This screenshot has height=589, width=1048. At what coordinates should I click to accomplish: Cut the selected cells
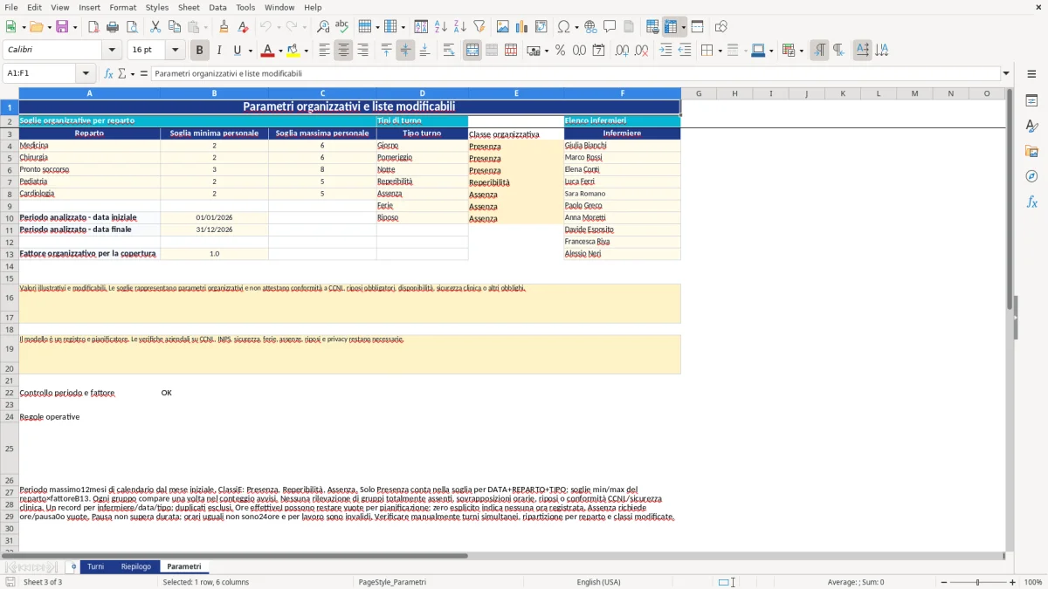coord(155,27)
